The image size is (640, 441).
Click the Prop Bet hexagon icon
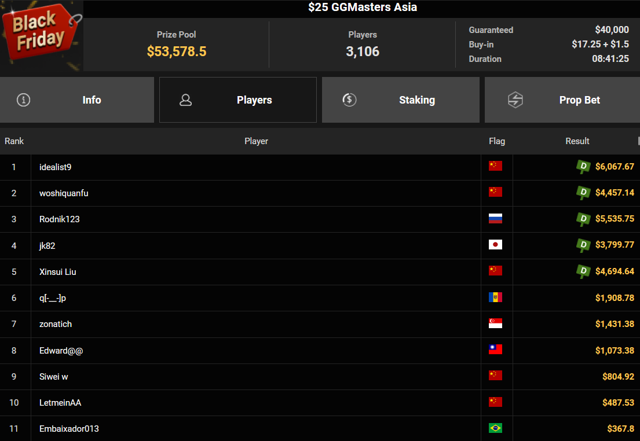pyautogui.click(x=515, y=100)
